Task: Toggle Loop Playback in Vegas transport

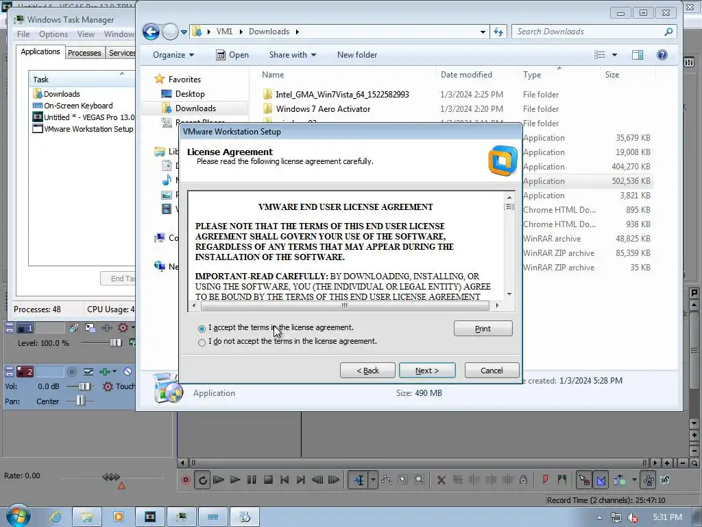Action: tap(202, 480)
